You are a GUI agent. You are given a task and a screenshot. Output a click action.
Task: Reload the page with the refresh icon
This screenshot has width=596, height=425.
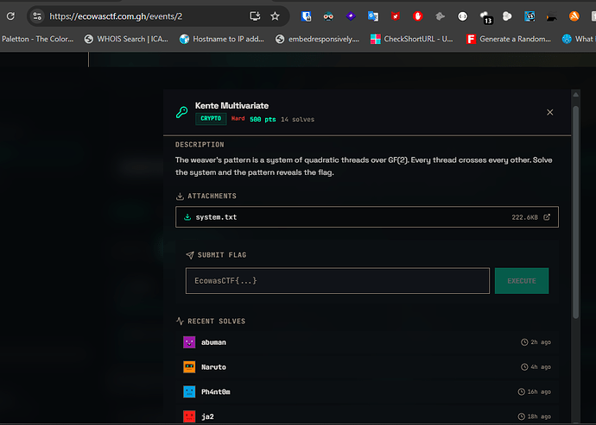tap(10, 16)
